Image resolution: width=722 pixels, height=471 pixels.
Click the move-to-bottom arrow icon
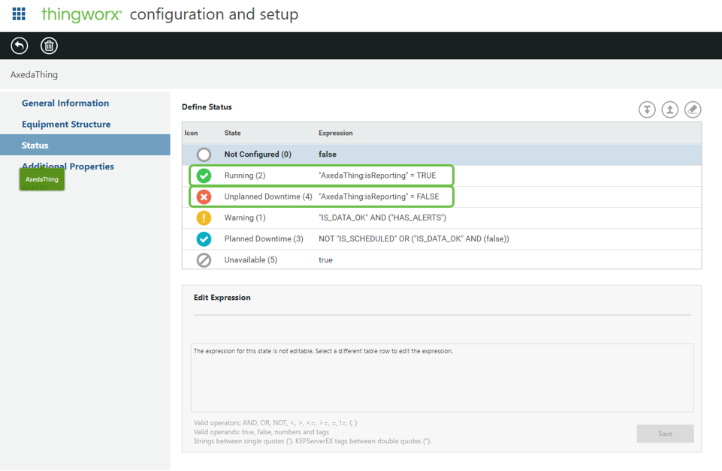(647, 109)
